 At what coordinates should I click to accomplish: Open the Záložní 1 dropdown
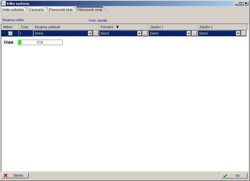[x=189, y=33]
